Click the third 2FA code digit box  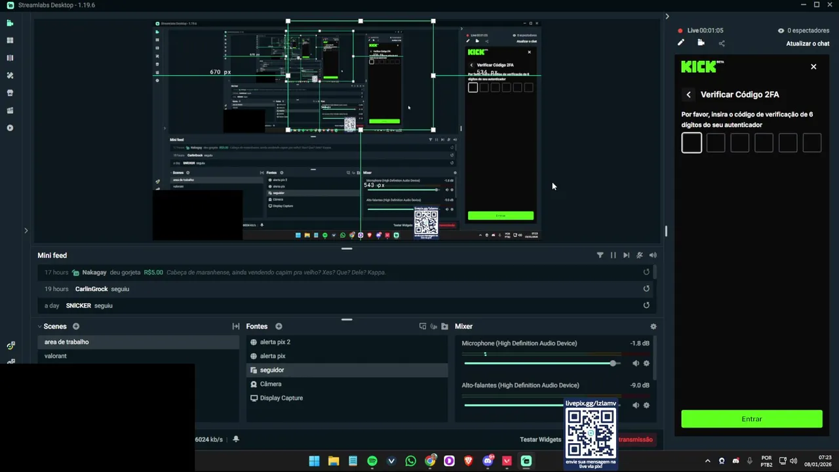point(739,143)
